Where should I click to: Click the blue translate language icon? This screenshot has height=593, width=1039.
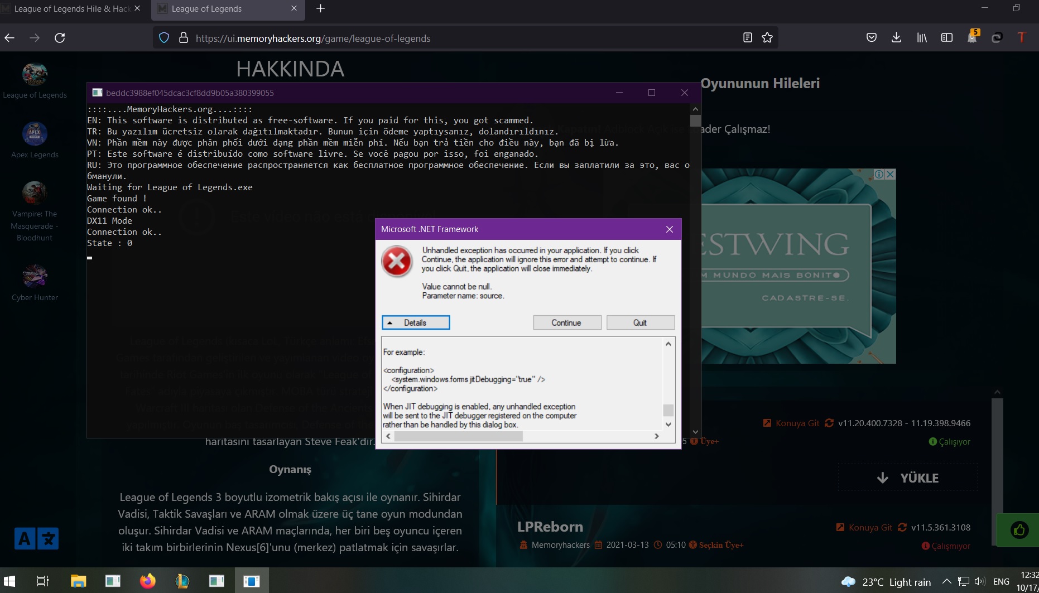(x=36, y=538)
